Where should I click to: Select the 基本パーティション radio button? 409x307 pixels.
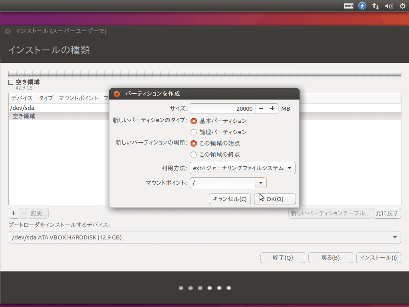194,121
